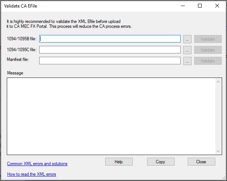Click the Manifest file input field
The height and width of the screenshot is (181, 227).
coord(110,61)
